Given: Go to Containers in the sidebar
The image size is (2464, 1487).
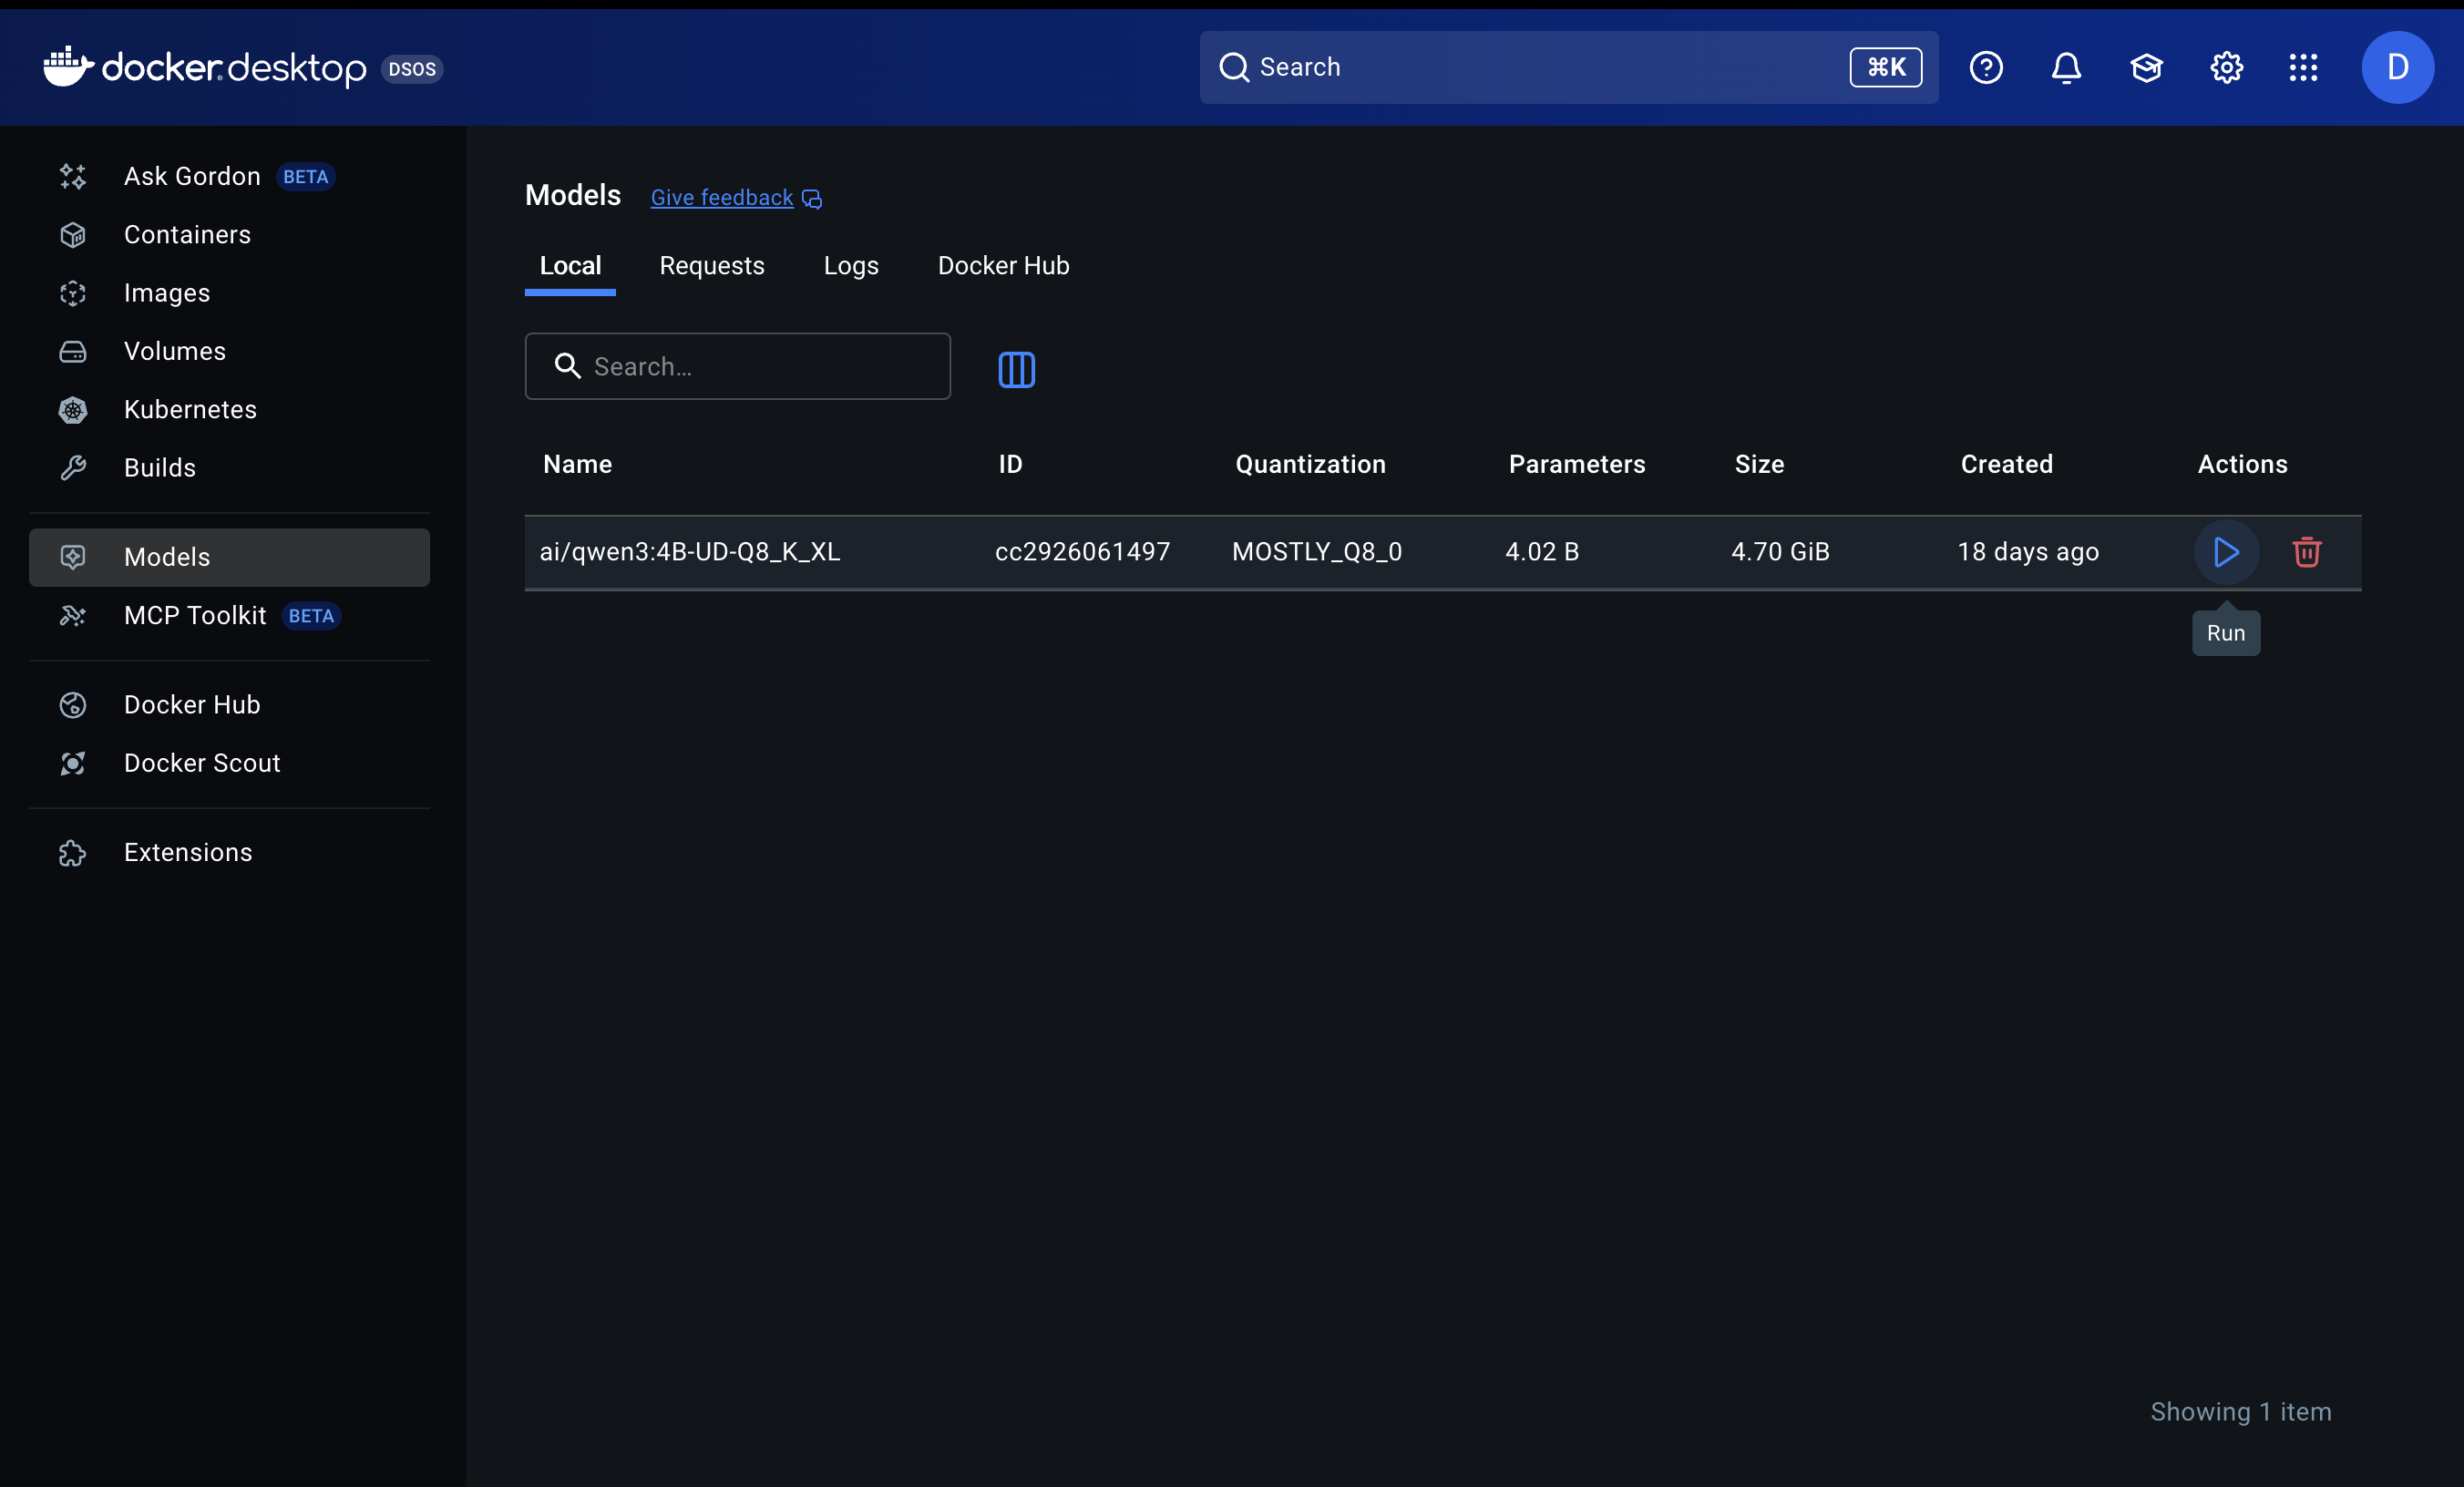Looking at the screenshot, I should coord(187,234).
